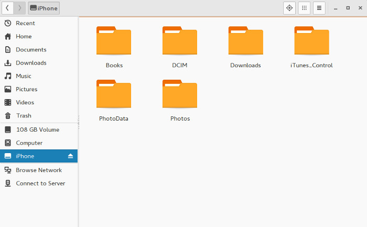
Task: Click the crosshair location icon in the toolbar
Action: coord(289,8)
